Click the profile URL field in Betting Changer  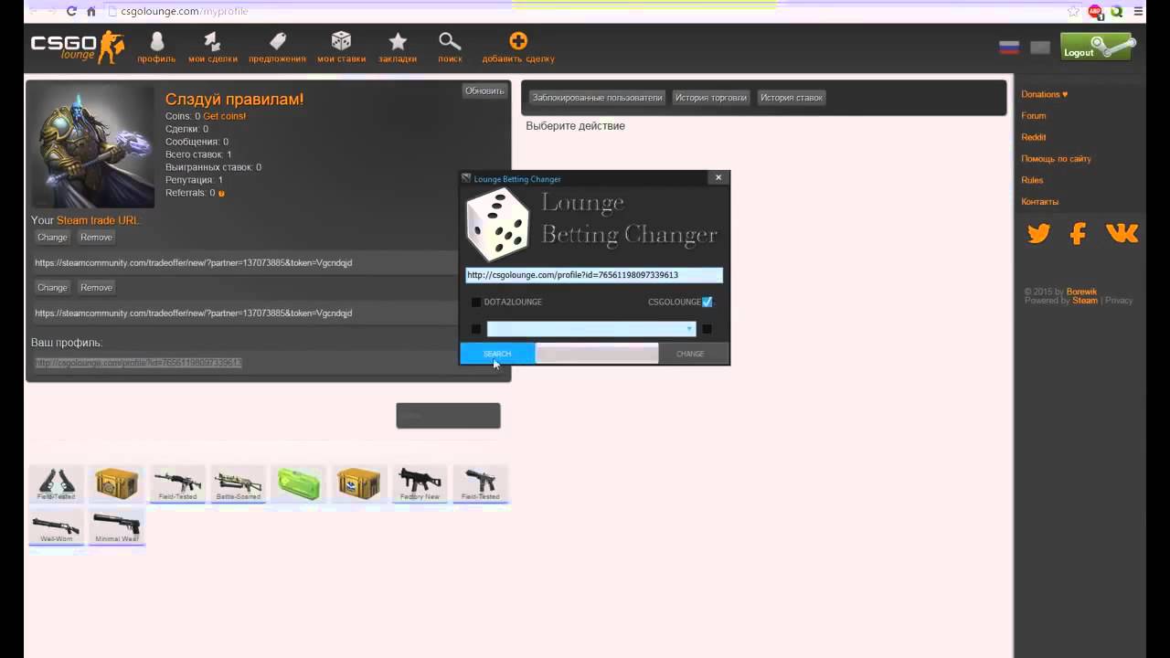point(594,275)
